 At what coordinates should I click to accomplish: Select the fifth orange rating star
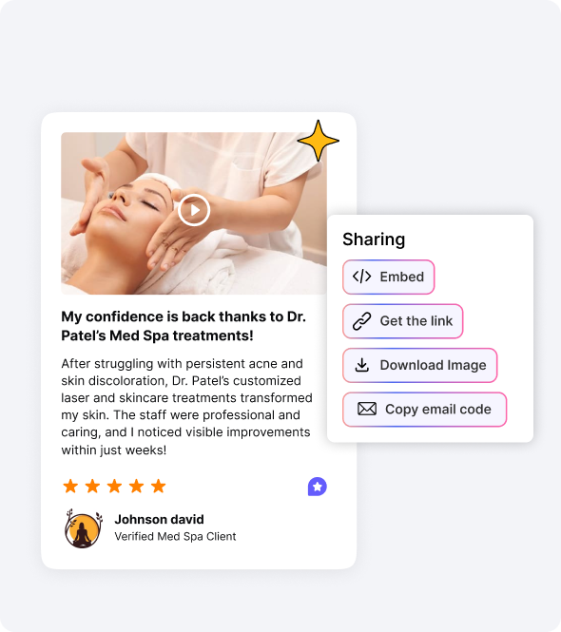[159, 486]
